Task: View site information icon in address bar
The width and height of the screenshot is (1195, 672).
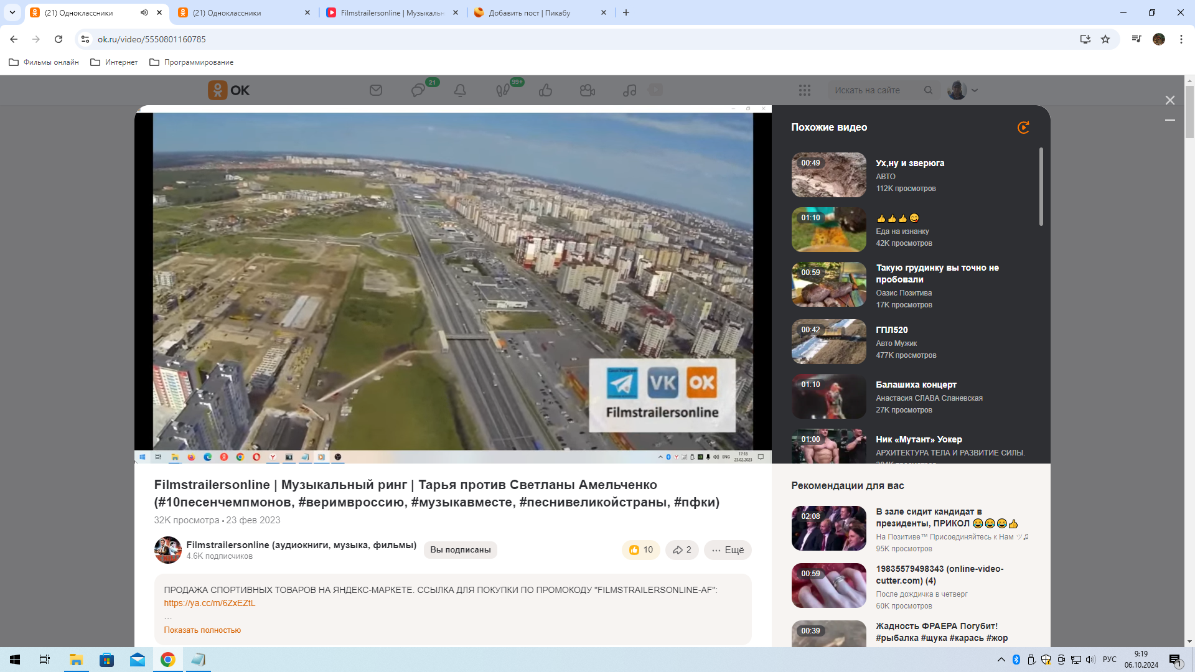Action: (x=85, y=39)
